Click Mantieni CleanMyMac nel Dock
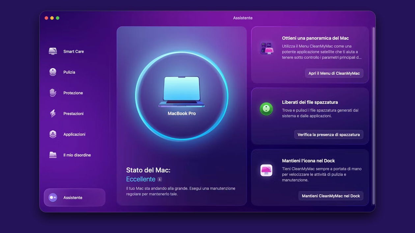Viewport: 415px width, 233px height. [x=330, y=195]
